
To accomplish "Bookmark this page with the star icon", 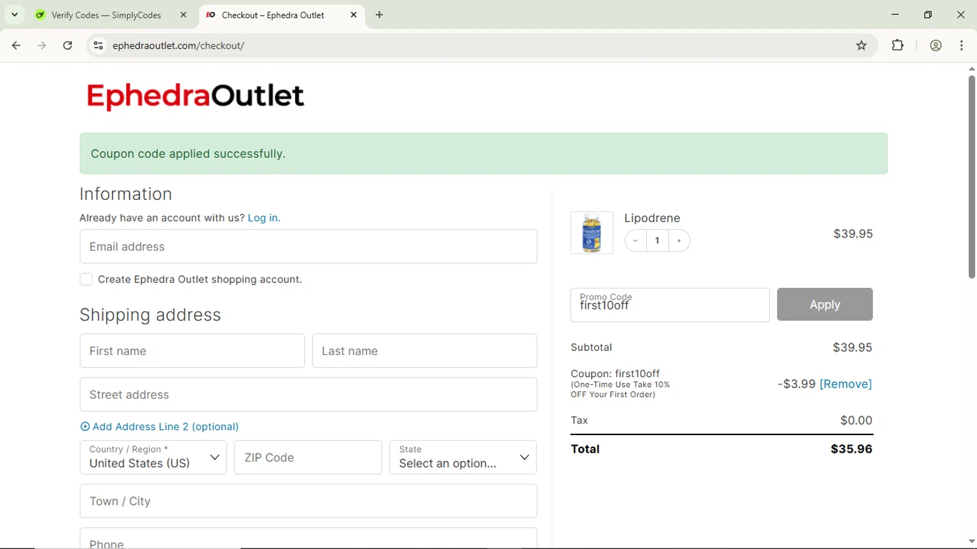I will coord(862,46).
